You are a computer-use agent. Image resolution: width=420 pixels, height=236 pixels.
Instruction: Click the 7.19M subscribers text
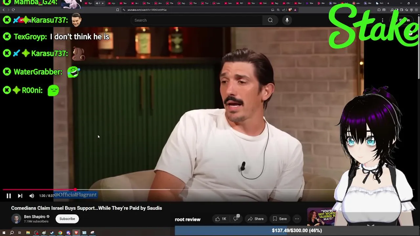(36, 222)
